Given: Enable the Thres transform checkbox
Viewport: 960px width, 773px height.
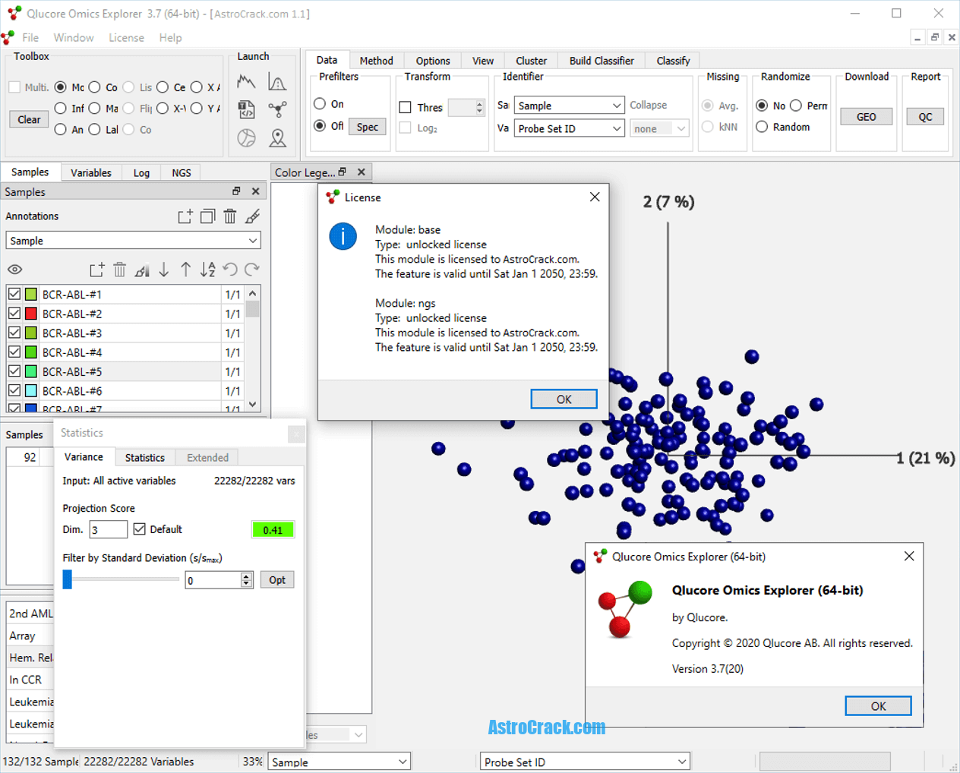Looking at the screenshot, I should click(406, 108).
